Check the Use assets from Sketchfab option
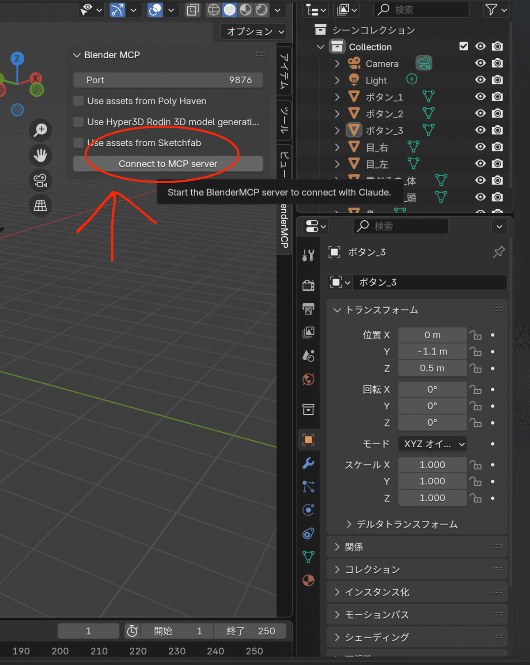 (78, 143)
